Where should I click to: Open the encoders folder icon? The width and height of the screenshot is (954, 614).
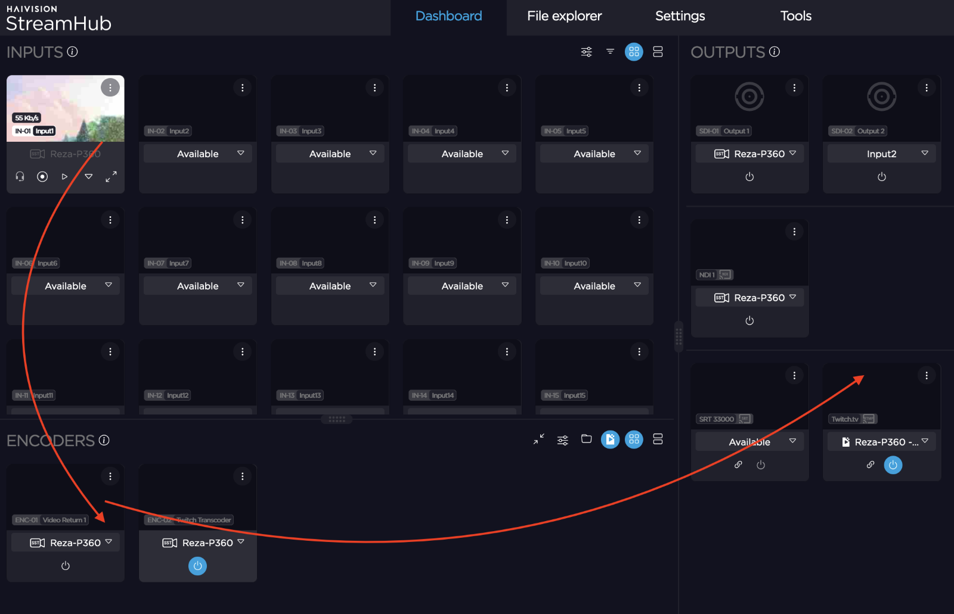586,440
